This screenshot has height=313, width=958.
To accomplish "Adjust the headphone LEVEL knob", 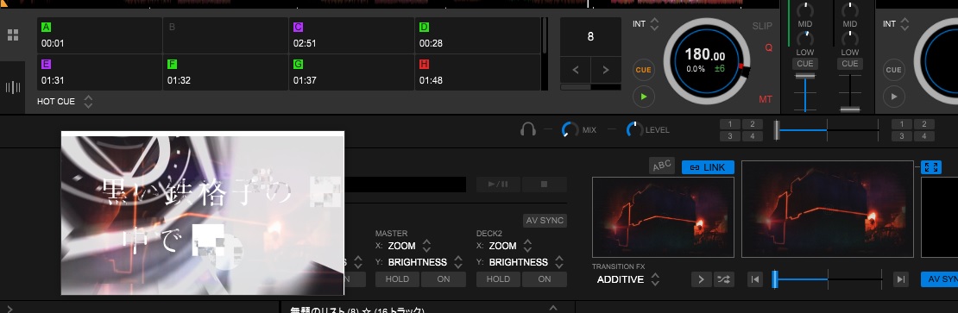I will (635, 129).
